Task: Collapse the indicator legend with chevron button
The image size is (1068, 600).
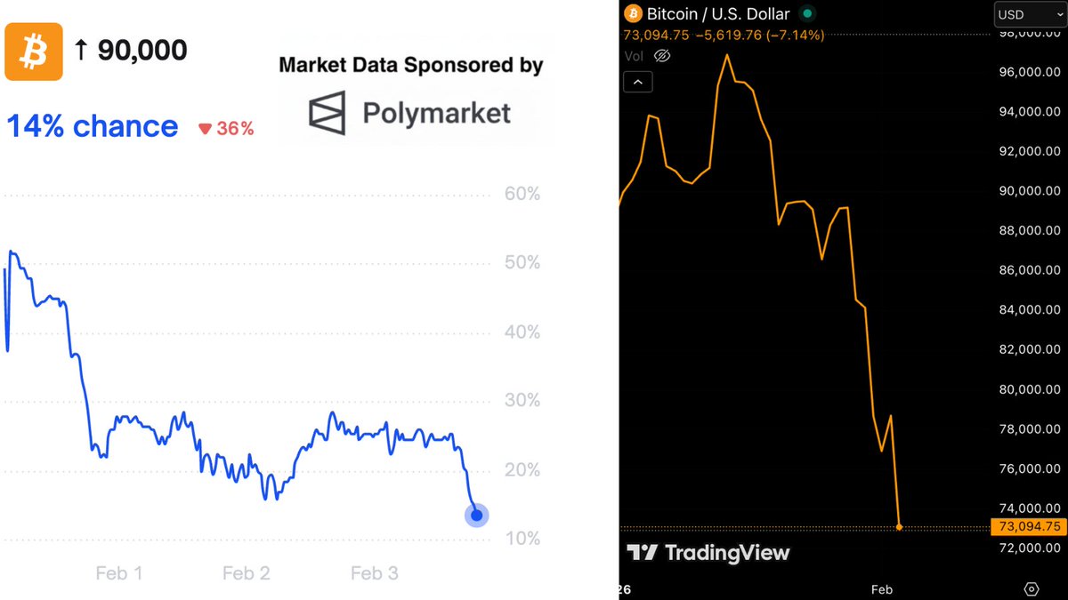Action: coord(637,83)
